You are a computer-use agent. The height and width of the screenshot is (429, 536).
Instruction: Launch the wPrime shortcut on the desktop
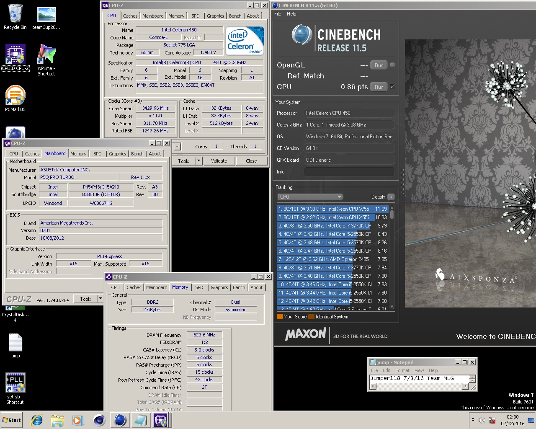(x=46, y=60)
